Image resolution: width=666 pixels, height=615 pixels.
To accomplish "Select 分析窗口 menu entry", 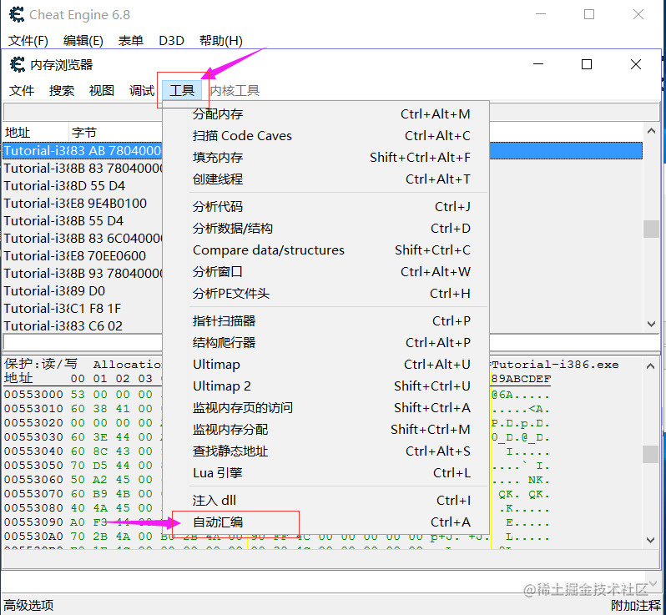I will (325, 271).
